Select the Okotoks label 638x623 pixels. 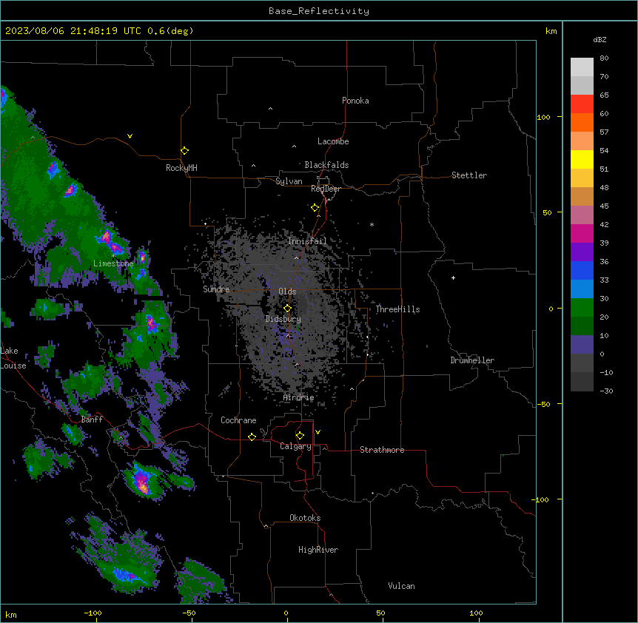(x=305, y=518)
